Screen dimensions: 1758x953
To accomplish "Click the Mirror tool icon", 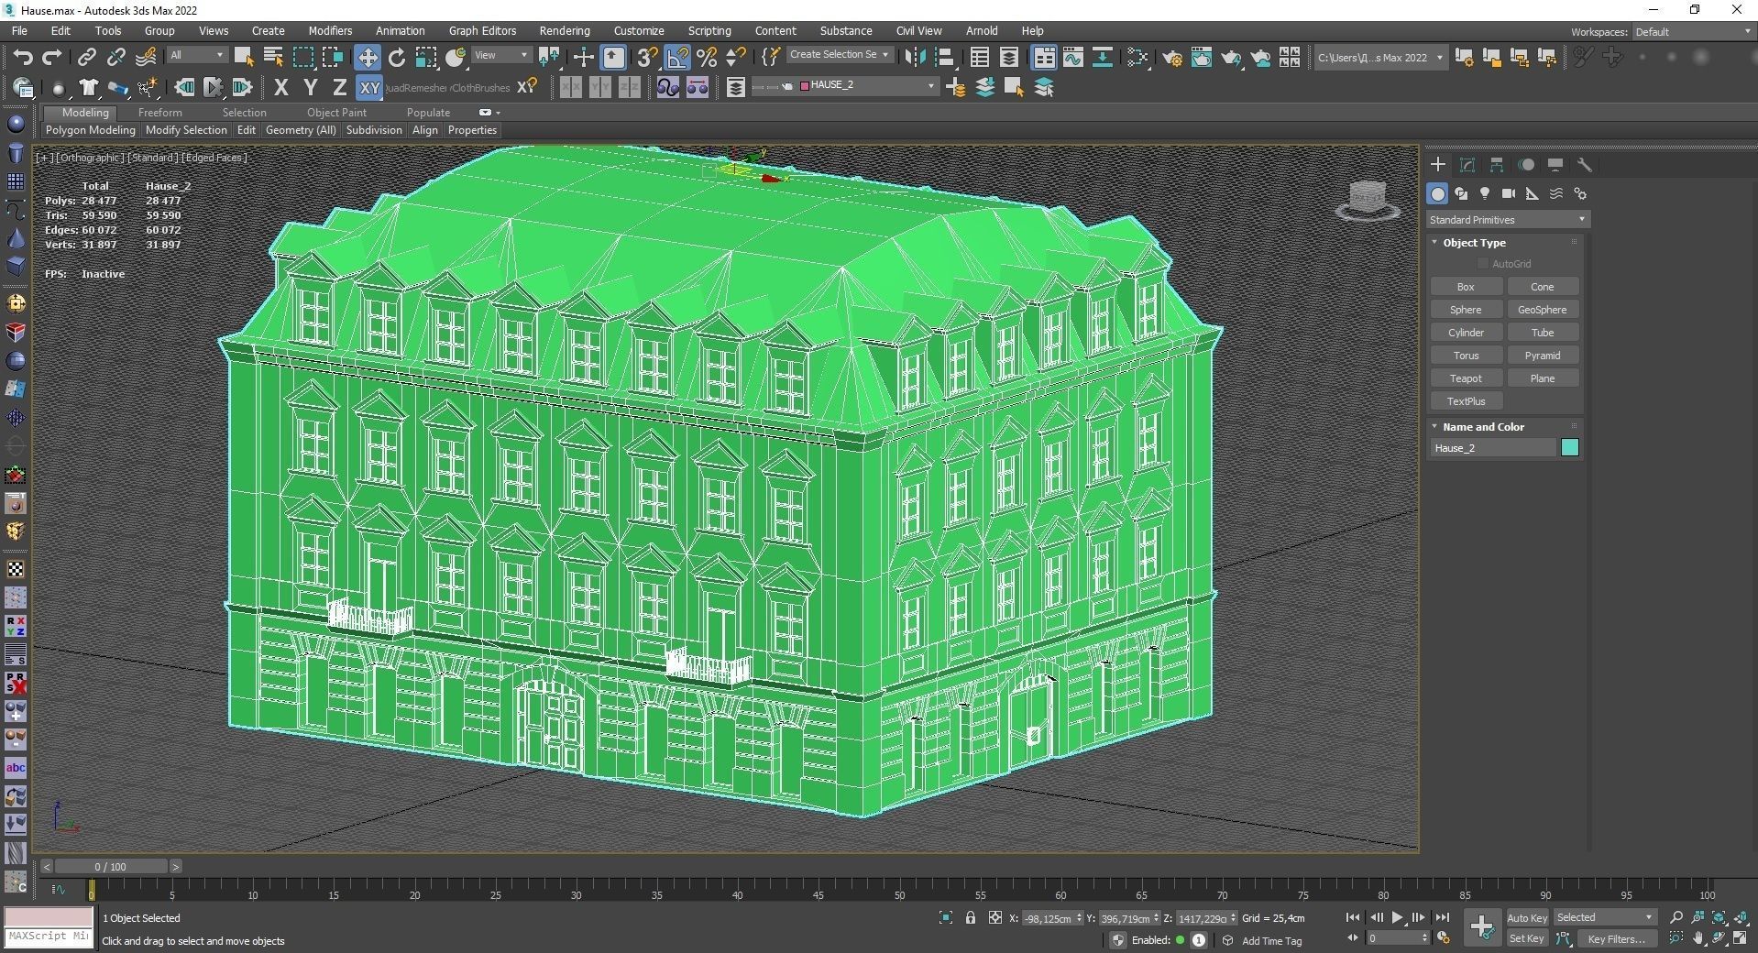I will click(915, 57).
